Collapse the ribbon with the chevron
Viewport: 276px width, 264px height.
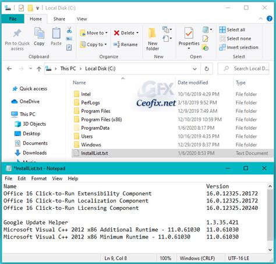point(261,19)
